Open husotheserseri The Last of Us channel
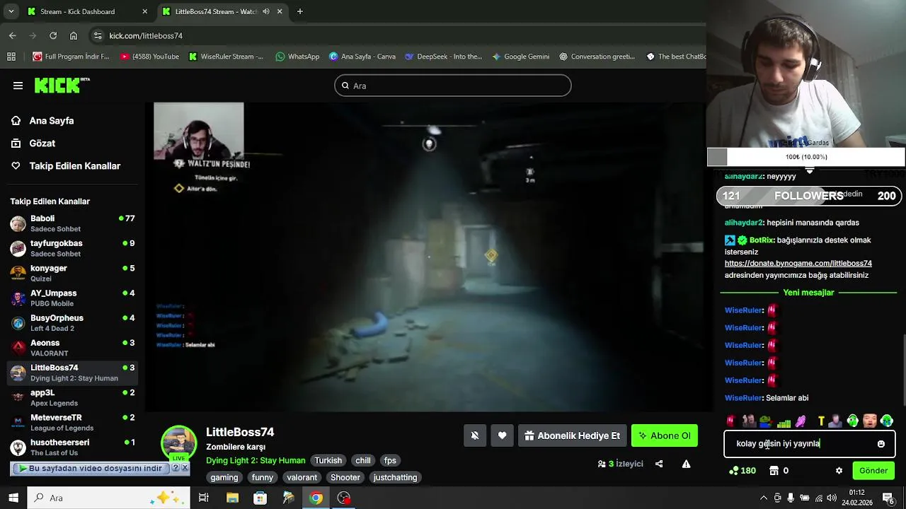 tap(72, 447)
